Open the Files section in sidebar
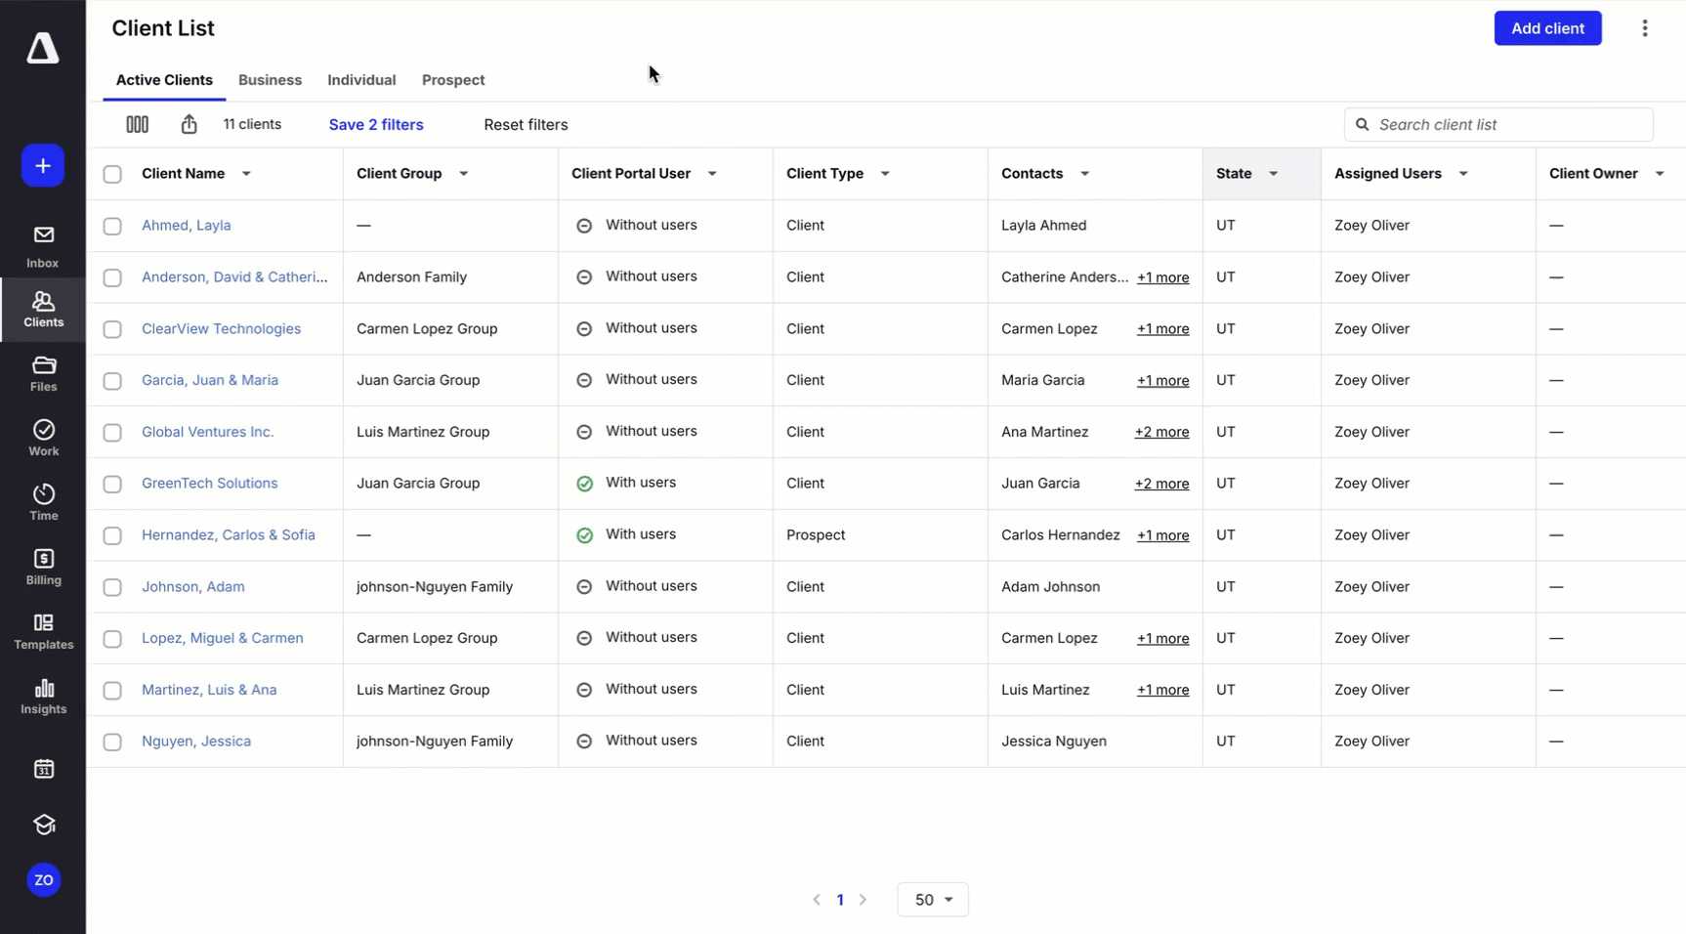Viewport: 1686px width, 934px height. point(43,374)
